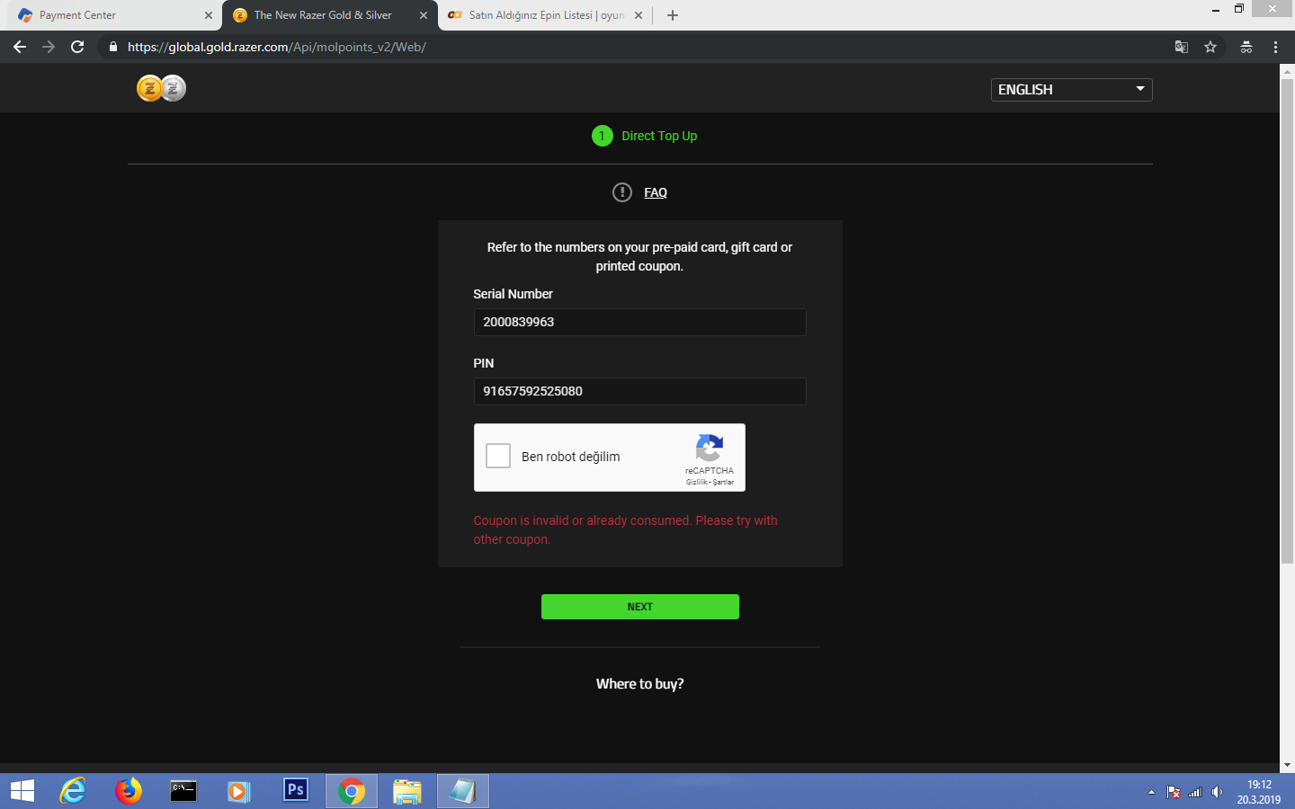Screen dimensions: 1295x809
Task: Click the Razer Gold and Silver coin logo
Action: coord(161,88)
